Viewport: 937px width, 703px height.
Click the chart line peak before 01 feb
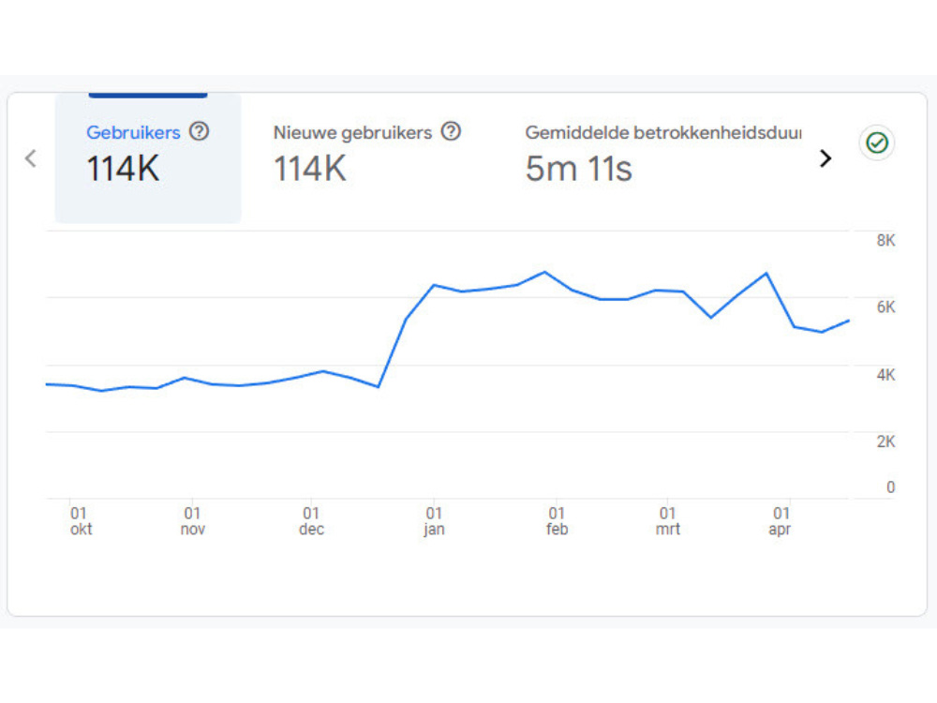[x=544, y=273]
